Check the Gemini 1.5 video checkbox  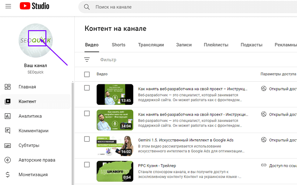[87, 139]
